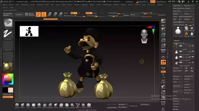Open the Light menu
The height and width of the screenshot is (111, 199).
[64, 5]
